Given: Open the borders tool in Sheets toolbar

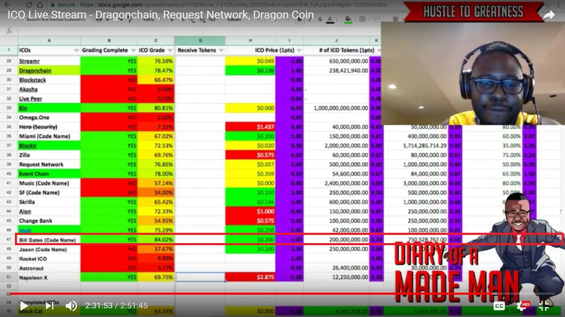Looking at the screenshot, I should pos(362,19).
